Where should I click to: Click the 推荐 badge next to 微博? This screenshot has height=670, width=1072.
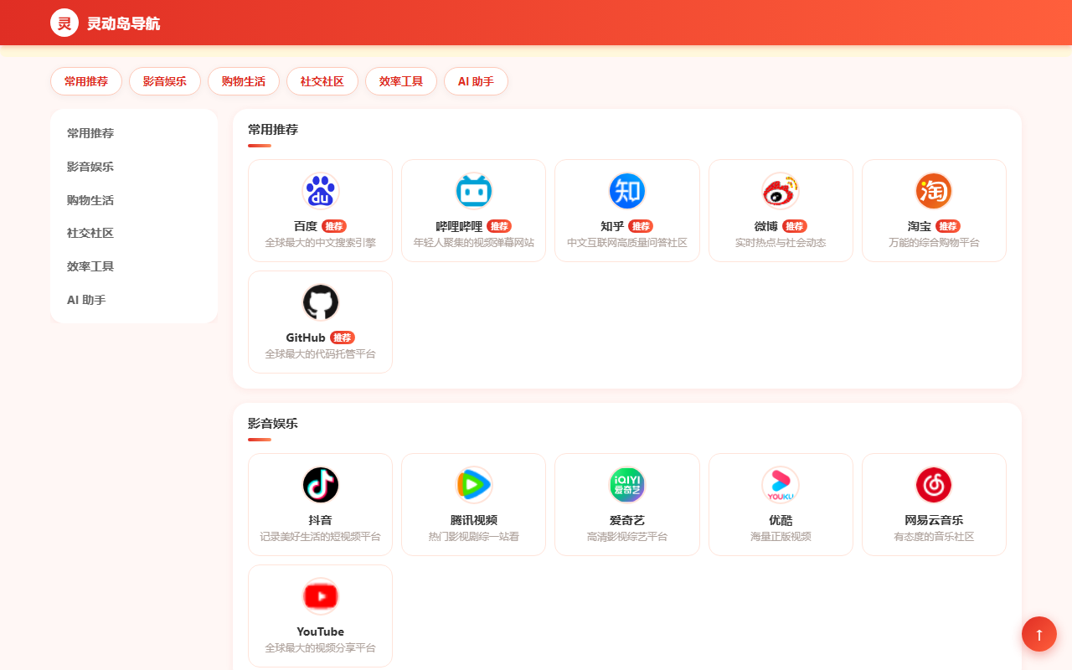click(795, 226)
